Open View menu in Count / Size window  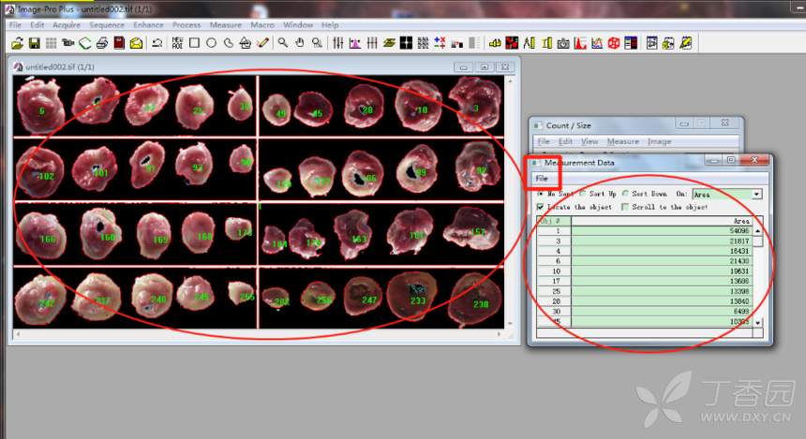590,141
